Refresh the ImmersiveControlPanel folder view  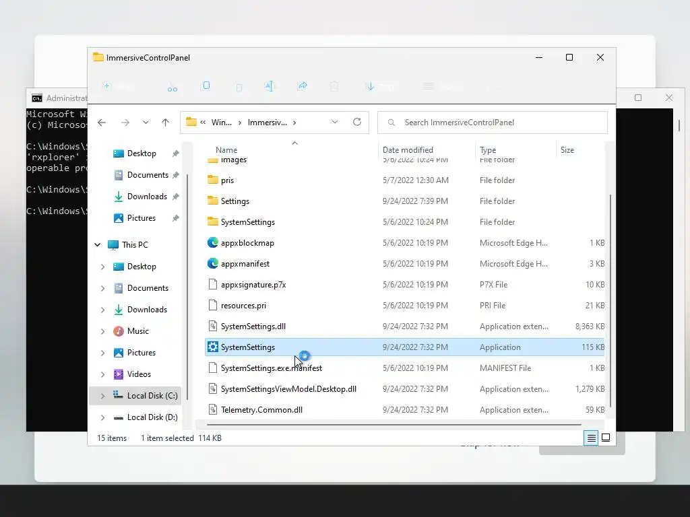pos(357,123)
